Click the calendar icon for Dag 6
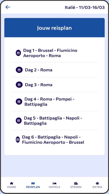This screenshot has width=109, height=194. coord(18,140)
